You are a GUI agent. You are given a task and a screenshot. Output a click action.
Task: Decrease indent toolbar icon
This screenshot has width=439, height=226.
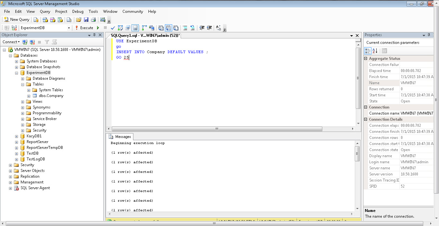click(x=202, y=28)
